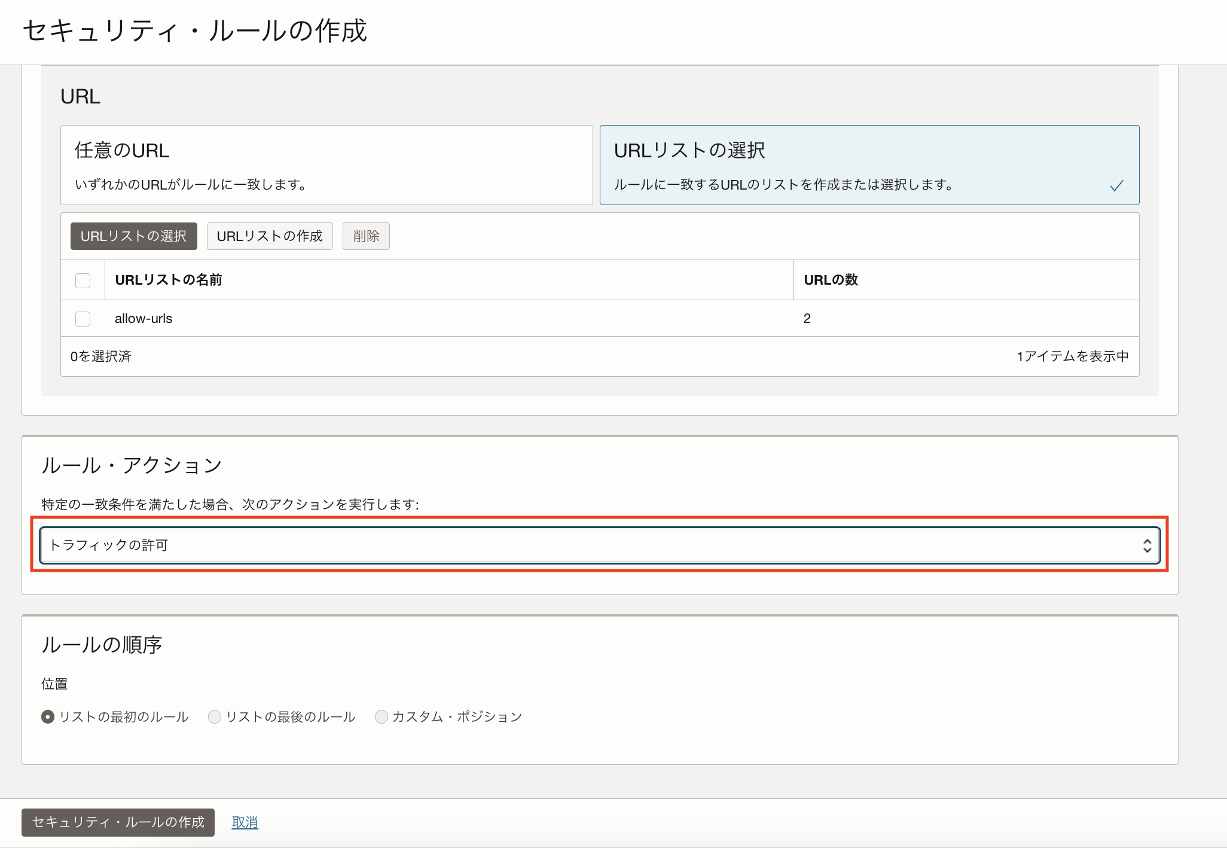This screenshot has height=848, width=1227.
Task: Click the URLの数 column header
Action: (x=831, y=280)
